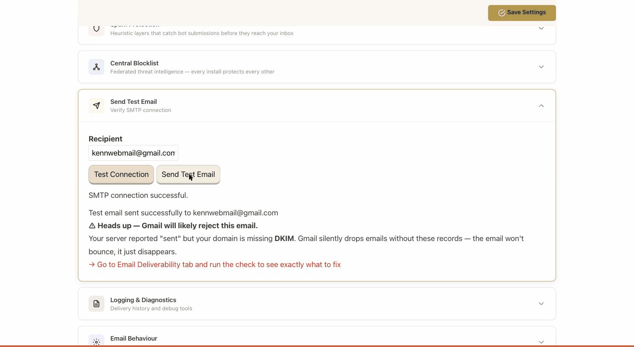
Task: Click the 'SMTP connection successful.' message
Action: coord(138,195)
